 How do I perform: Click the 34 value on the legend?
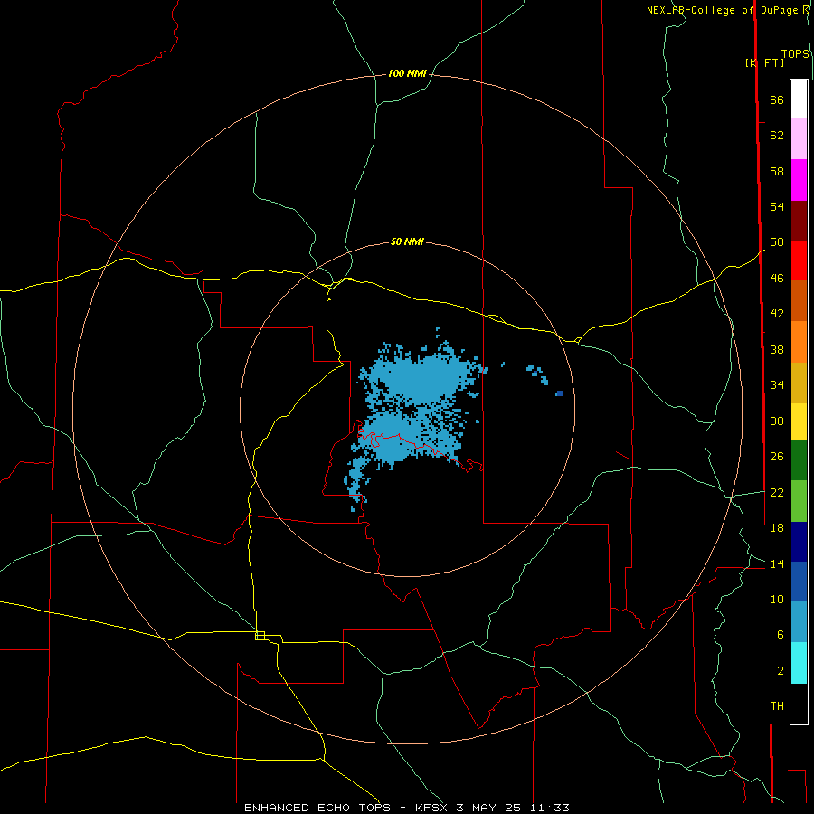pos(777,384)
